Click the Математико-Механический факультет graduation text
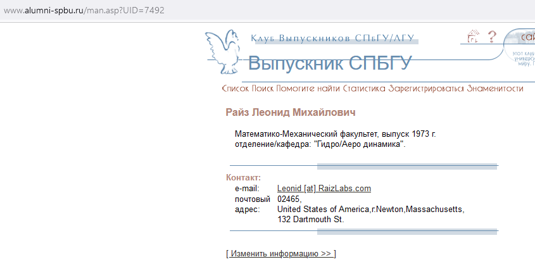 (336, 134)
